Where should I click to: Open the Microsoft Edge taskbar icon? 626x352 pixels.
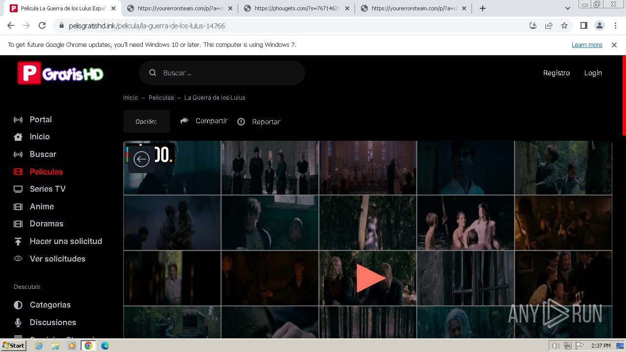(x=105, y=346)
